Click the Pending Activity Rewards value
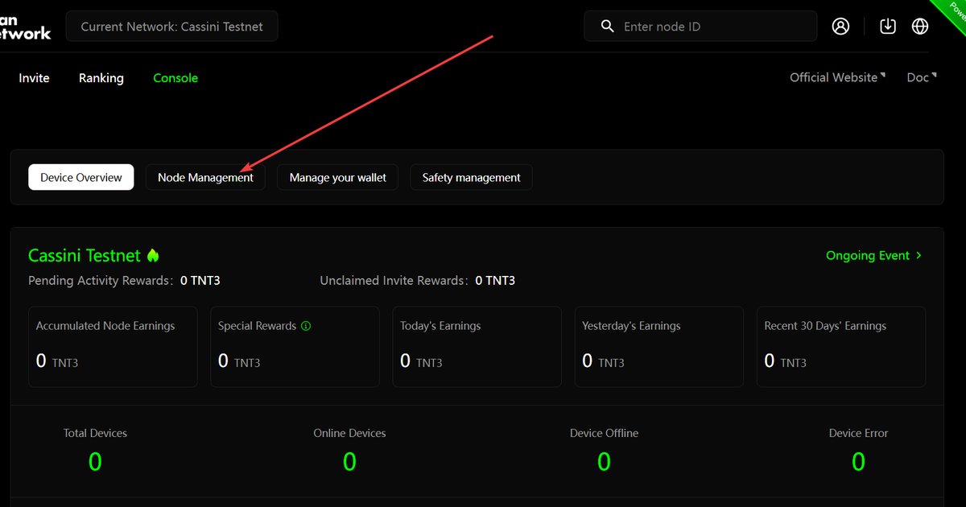Viewport: 966px width, 507px height. click(x=200, y=280)
